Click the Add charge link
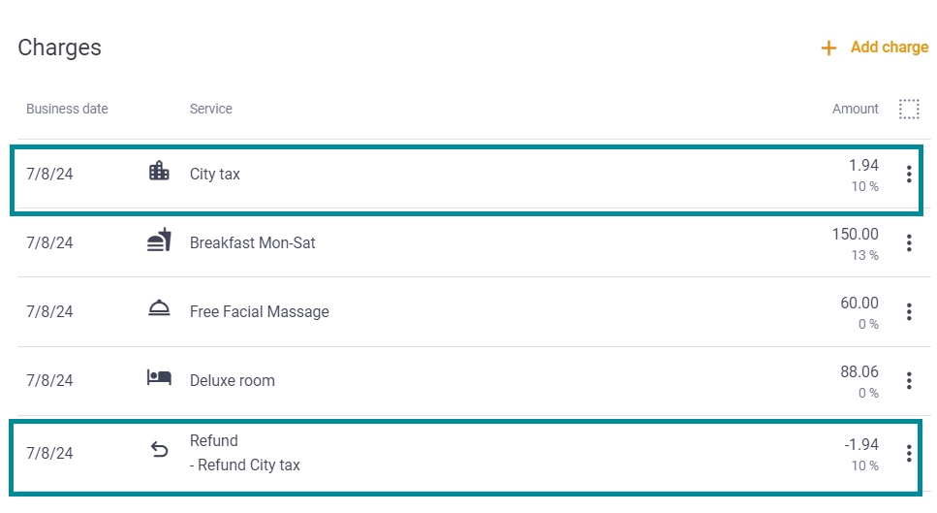 coord(890,48)
